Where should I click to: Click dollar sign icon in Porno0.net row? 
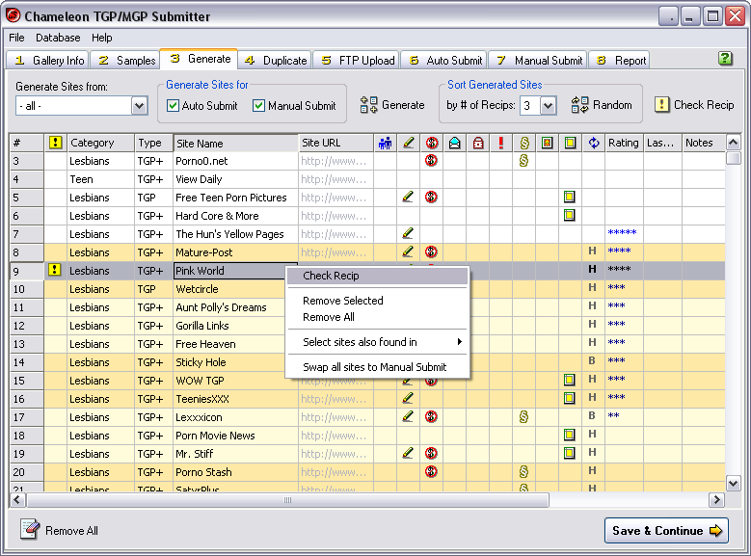(x=523, y=160)
